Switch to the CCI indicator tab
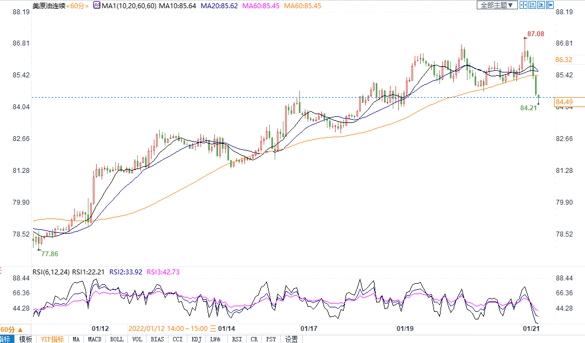Screen dimensions: 585x343 [177, 339]
